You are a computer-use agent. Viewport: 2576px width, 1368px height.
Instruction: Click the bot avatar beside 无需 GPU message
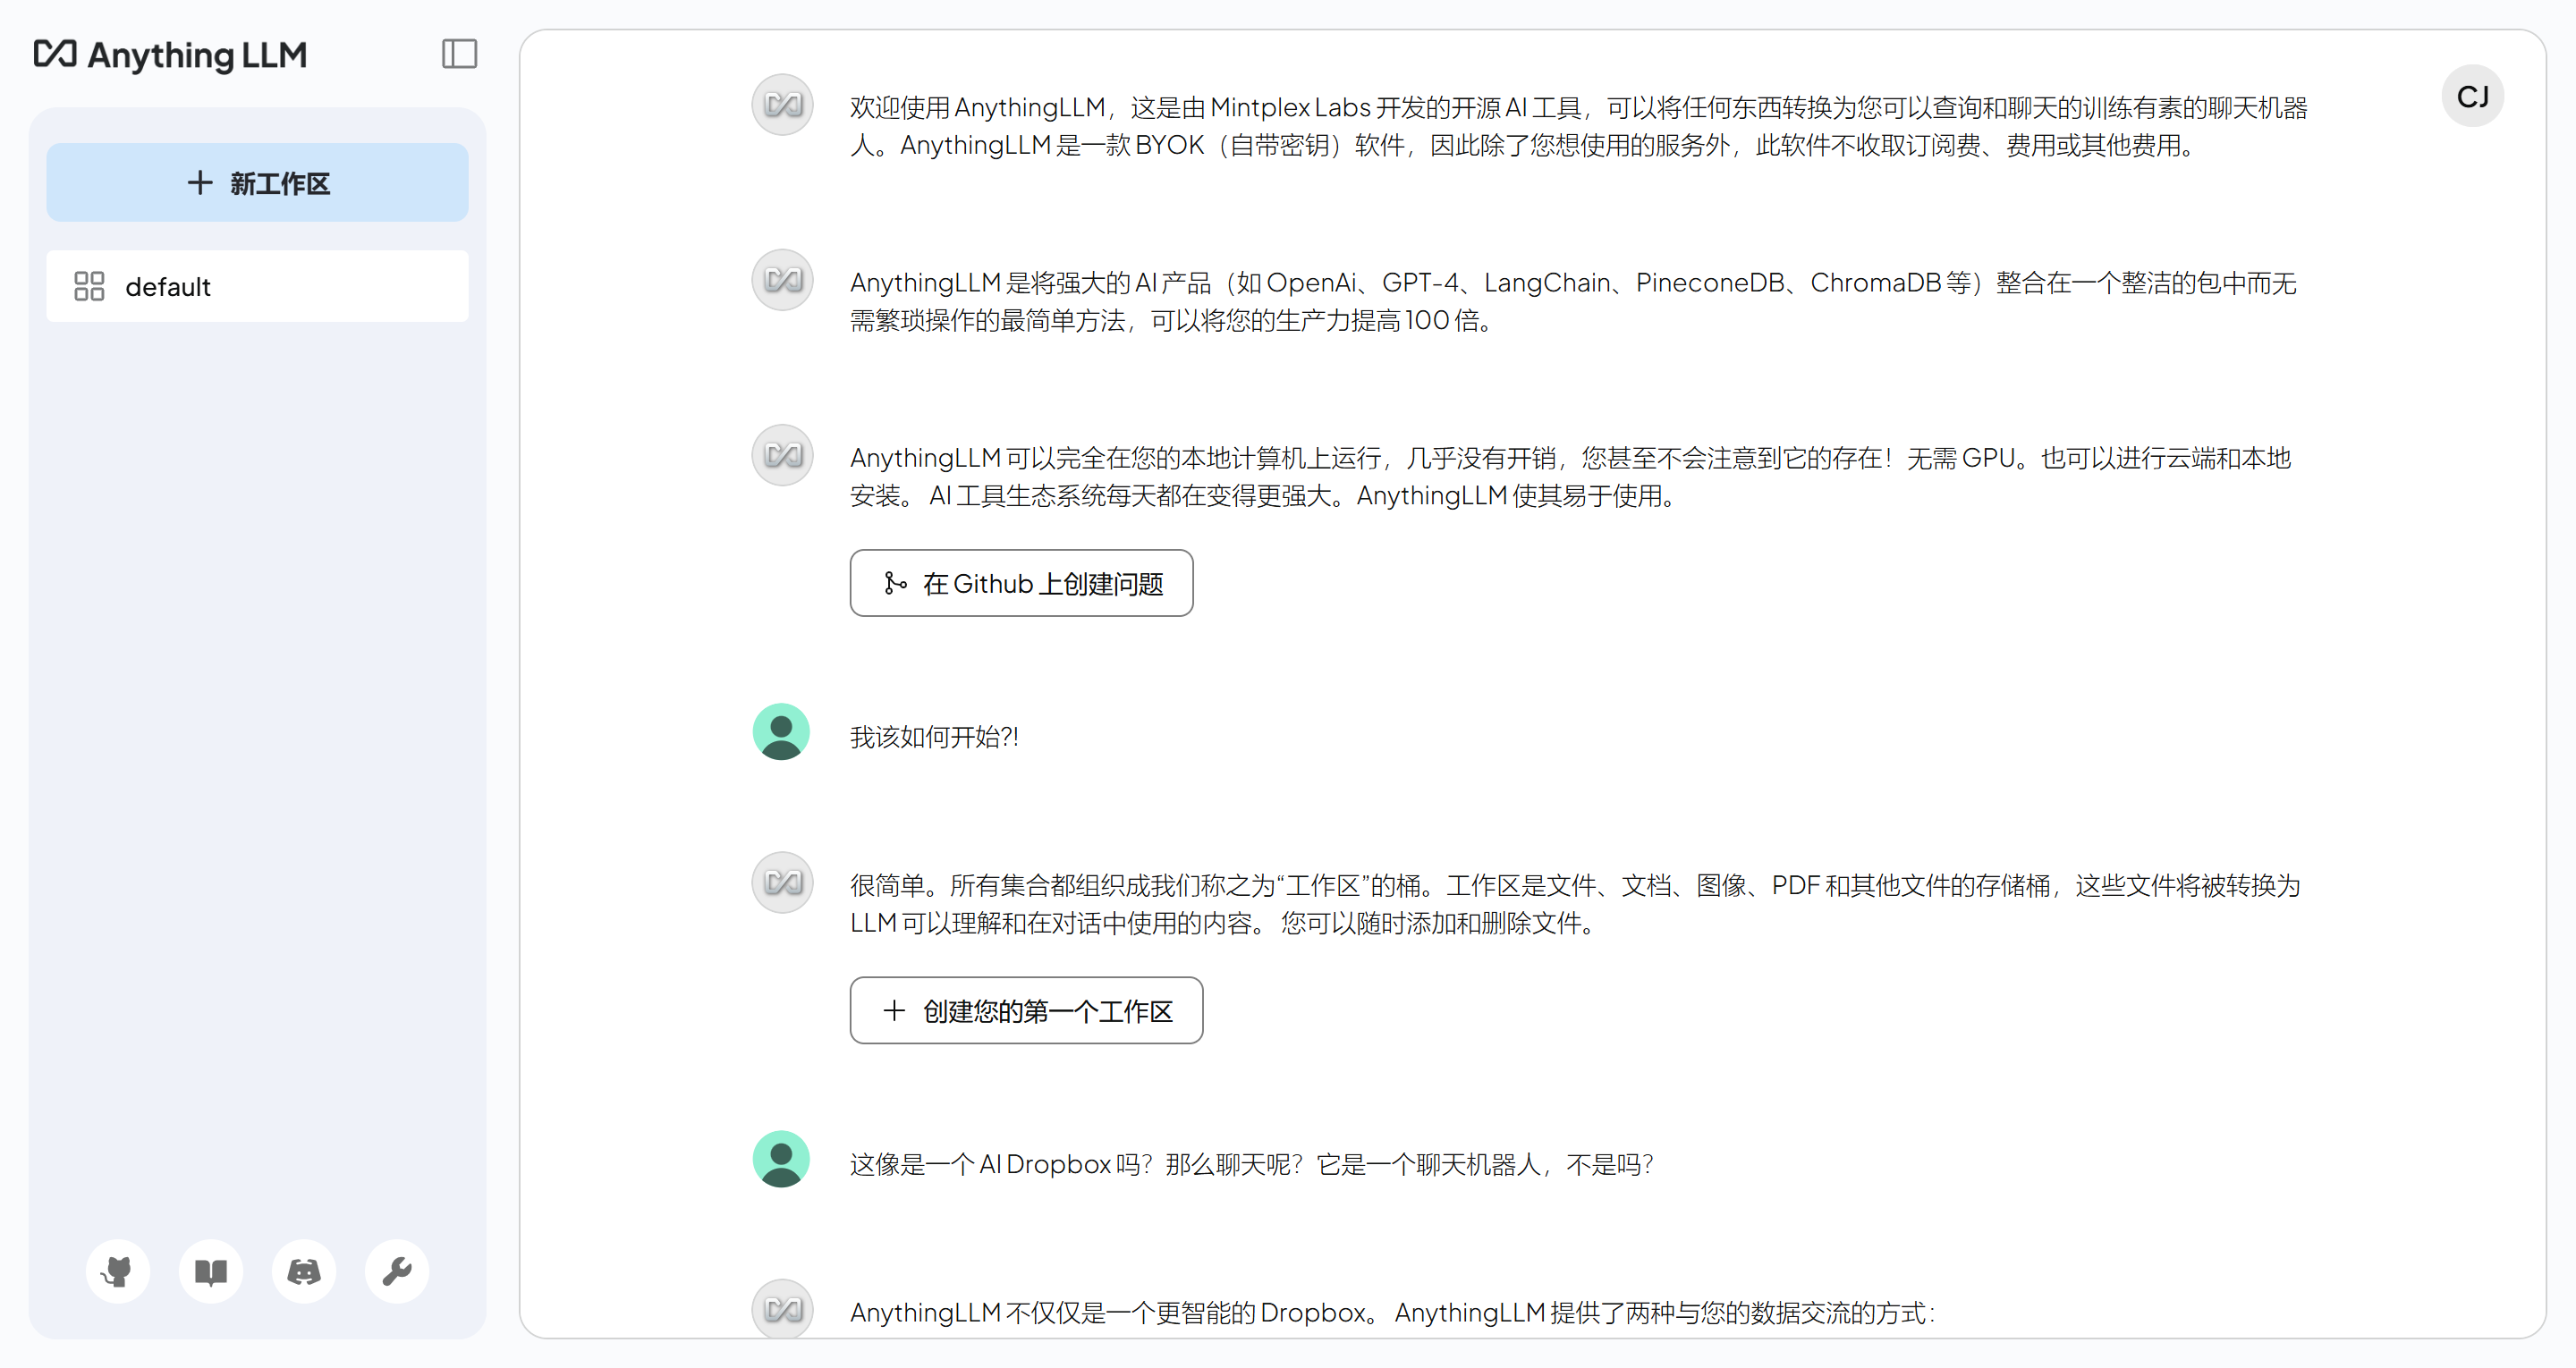pos(782,455)
